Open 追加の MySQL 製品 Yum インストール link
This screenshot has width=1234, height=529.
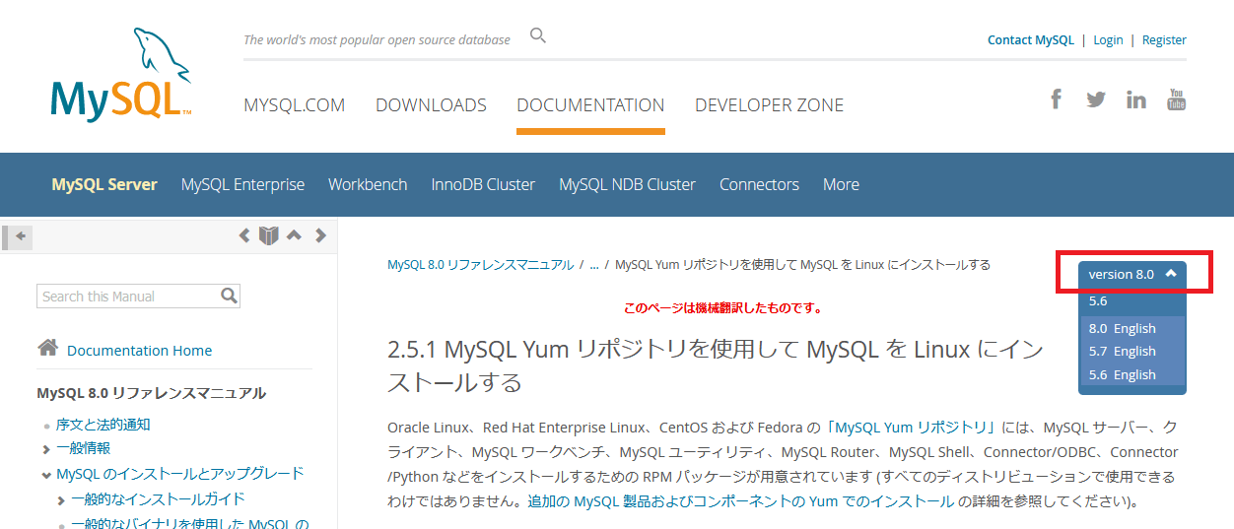[x=740, y=501]
